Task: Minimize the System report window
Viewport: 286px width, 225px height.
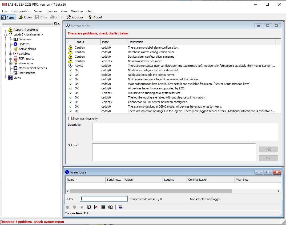Action: 259,26
